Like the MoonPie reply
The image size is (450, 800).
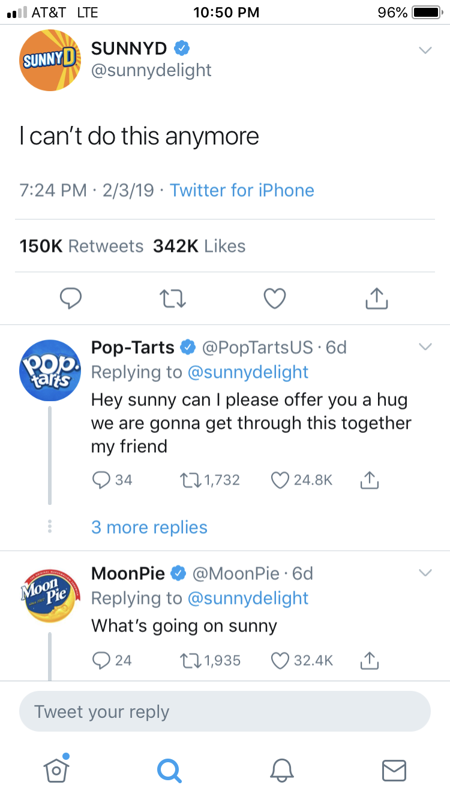pos(280,660)
